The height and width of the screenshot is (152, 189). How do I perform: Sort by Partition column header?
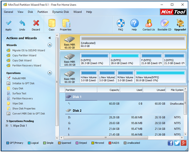point(81,90)
